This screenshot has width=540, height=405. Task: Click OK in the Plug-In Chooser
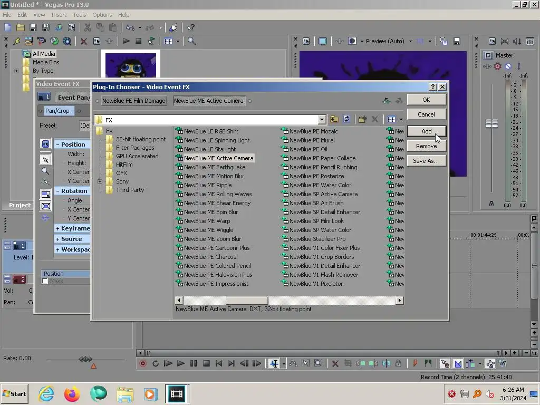(426, 100)
